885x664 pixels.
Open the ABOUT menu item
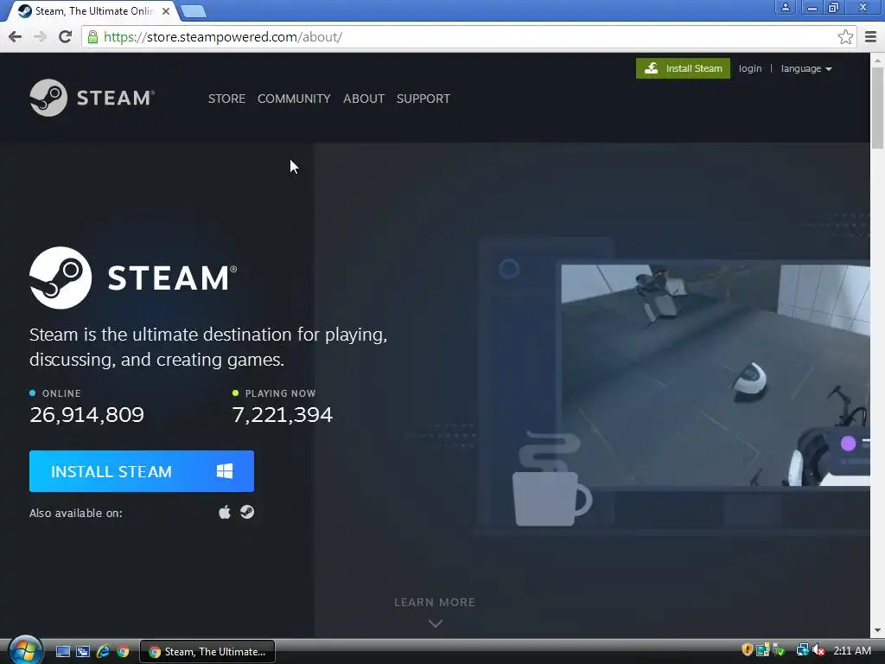point(364,99)
